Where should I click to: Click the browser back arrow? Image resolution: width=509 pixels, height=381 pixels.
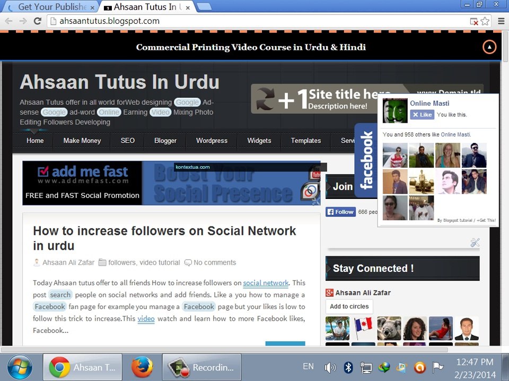[x=9, y=21]
